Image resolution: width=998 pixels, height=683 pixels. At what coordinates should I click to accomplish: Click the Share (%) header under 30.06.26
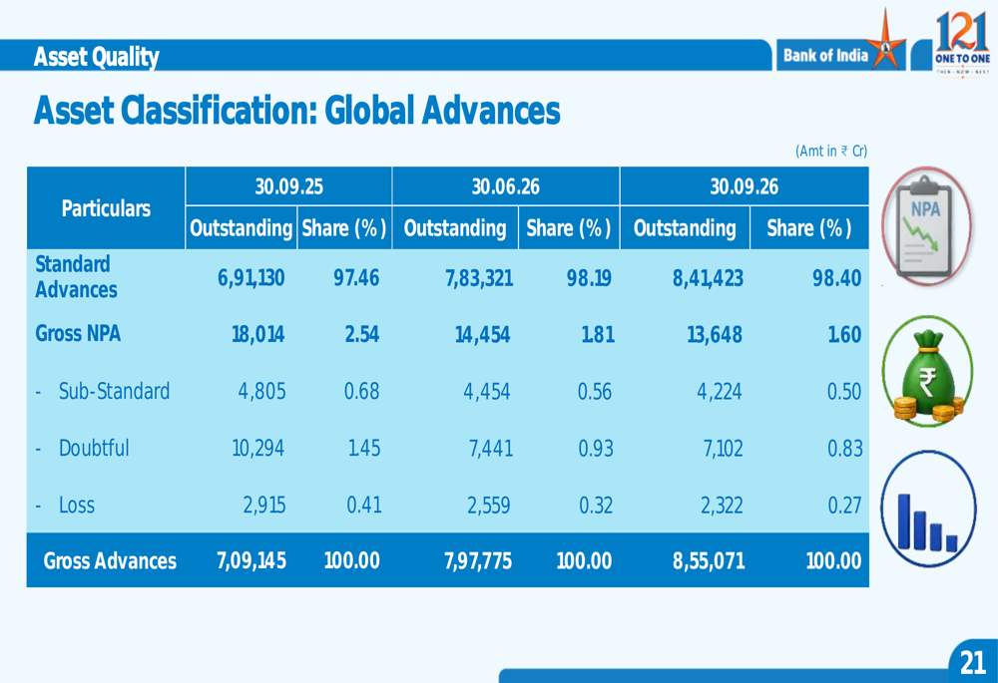[x=569, y=228]
